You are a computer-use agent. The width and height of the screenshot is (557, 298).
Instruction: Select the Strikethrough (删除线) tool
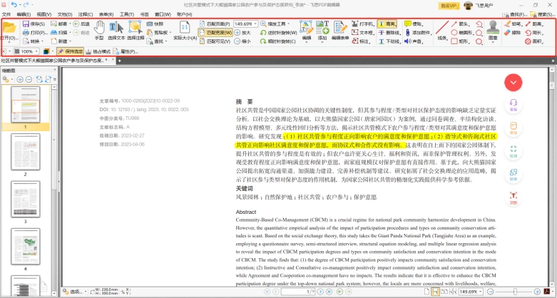coord(389,33)
